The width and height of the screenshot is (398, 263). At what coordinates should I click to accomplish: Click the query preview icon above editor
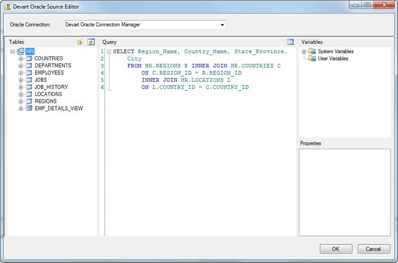tap(290, 42)
